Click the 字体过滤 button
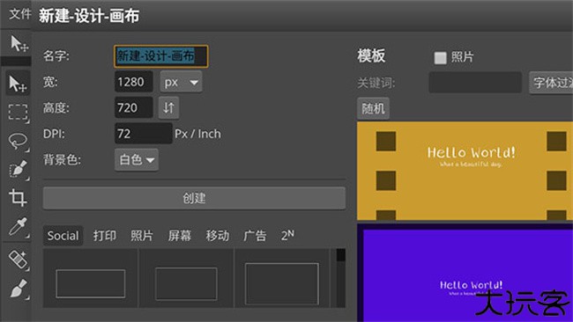 coord(551,83)
